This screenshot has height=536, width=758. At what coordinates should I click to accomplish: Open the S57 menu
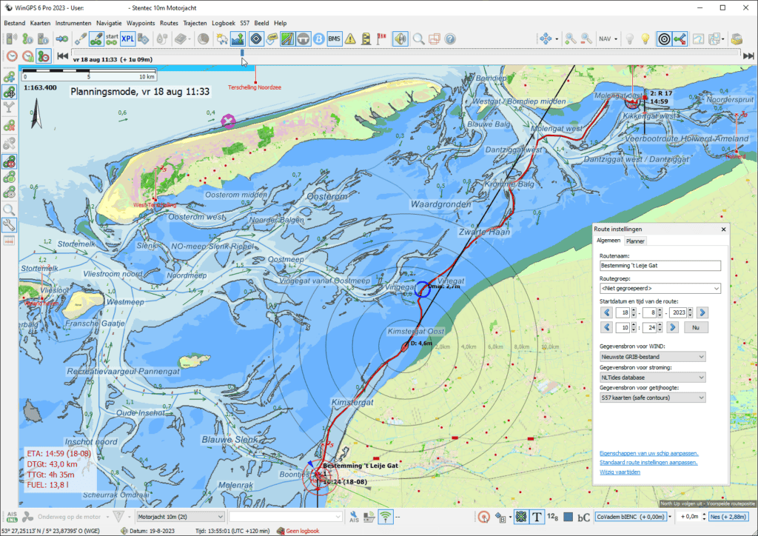point(244,23)
